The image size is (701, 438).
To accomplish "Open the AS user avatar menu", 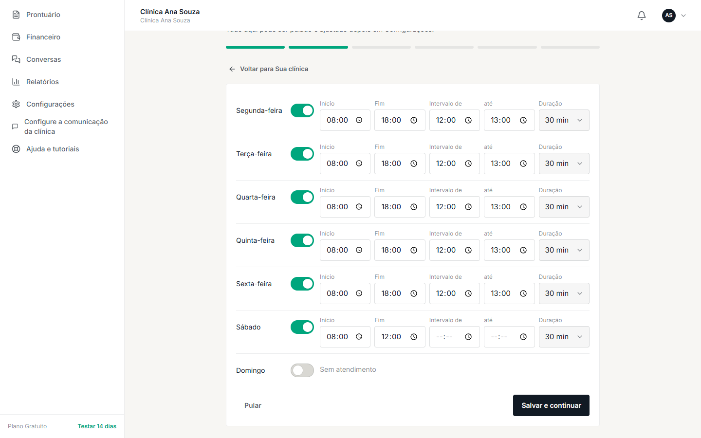I will [669, 16].
